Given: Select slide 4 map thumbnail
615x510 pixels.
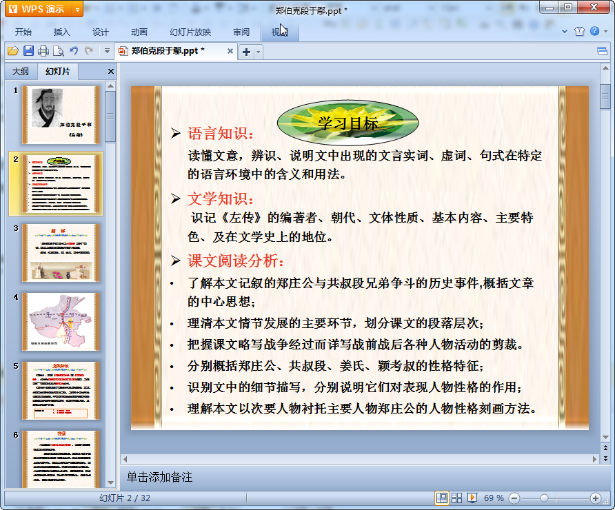Looking at the screenshot, I should [61, 322].
